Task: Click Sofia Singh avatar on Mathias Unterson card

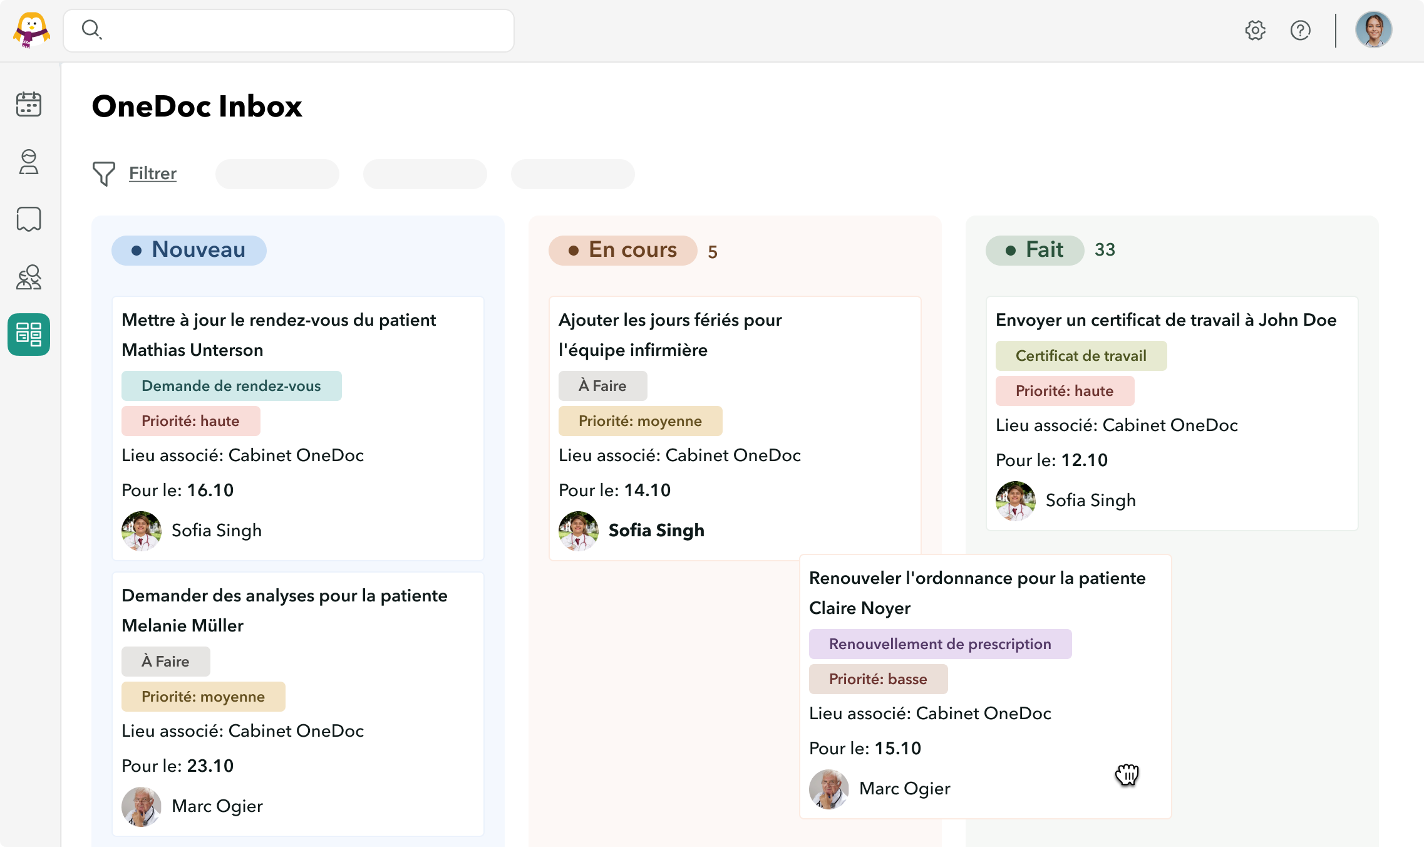Action: tap(142, 531)
